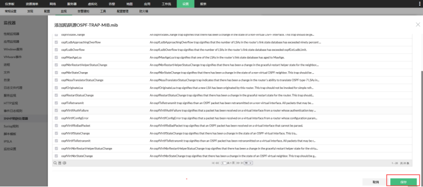Open 进程 in the sidebar
This screenshot has height=187, width=423.
(7, 65)
